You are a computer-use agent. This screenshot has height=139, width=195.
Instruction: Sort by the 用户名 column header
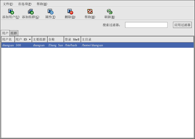(x=8, y=39)
